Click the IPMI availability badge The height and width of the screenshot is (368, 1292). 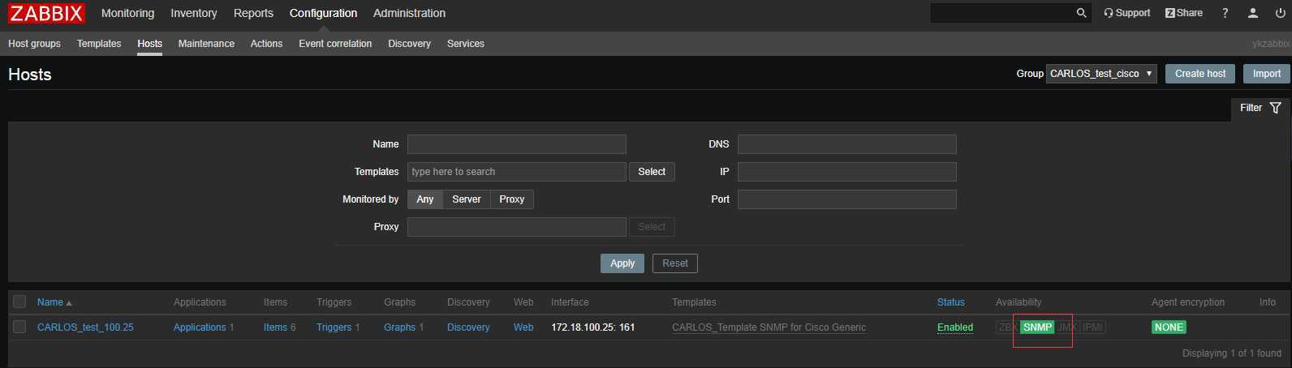point(1092,327)
